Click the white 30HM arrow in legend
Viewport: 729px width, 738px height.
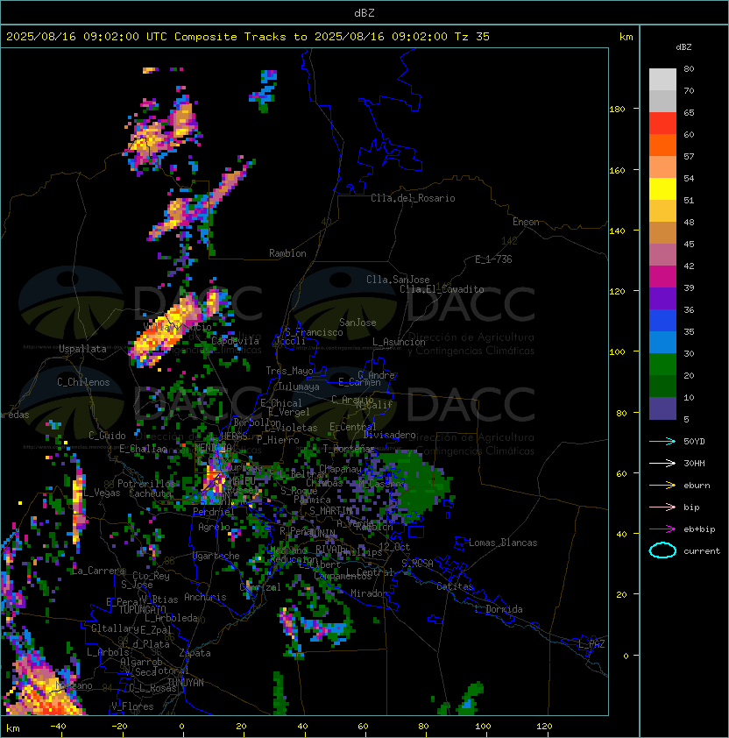click(662, 463)
